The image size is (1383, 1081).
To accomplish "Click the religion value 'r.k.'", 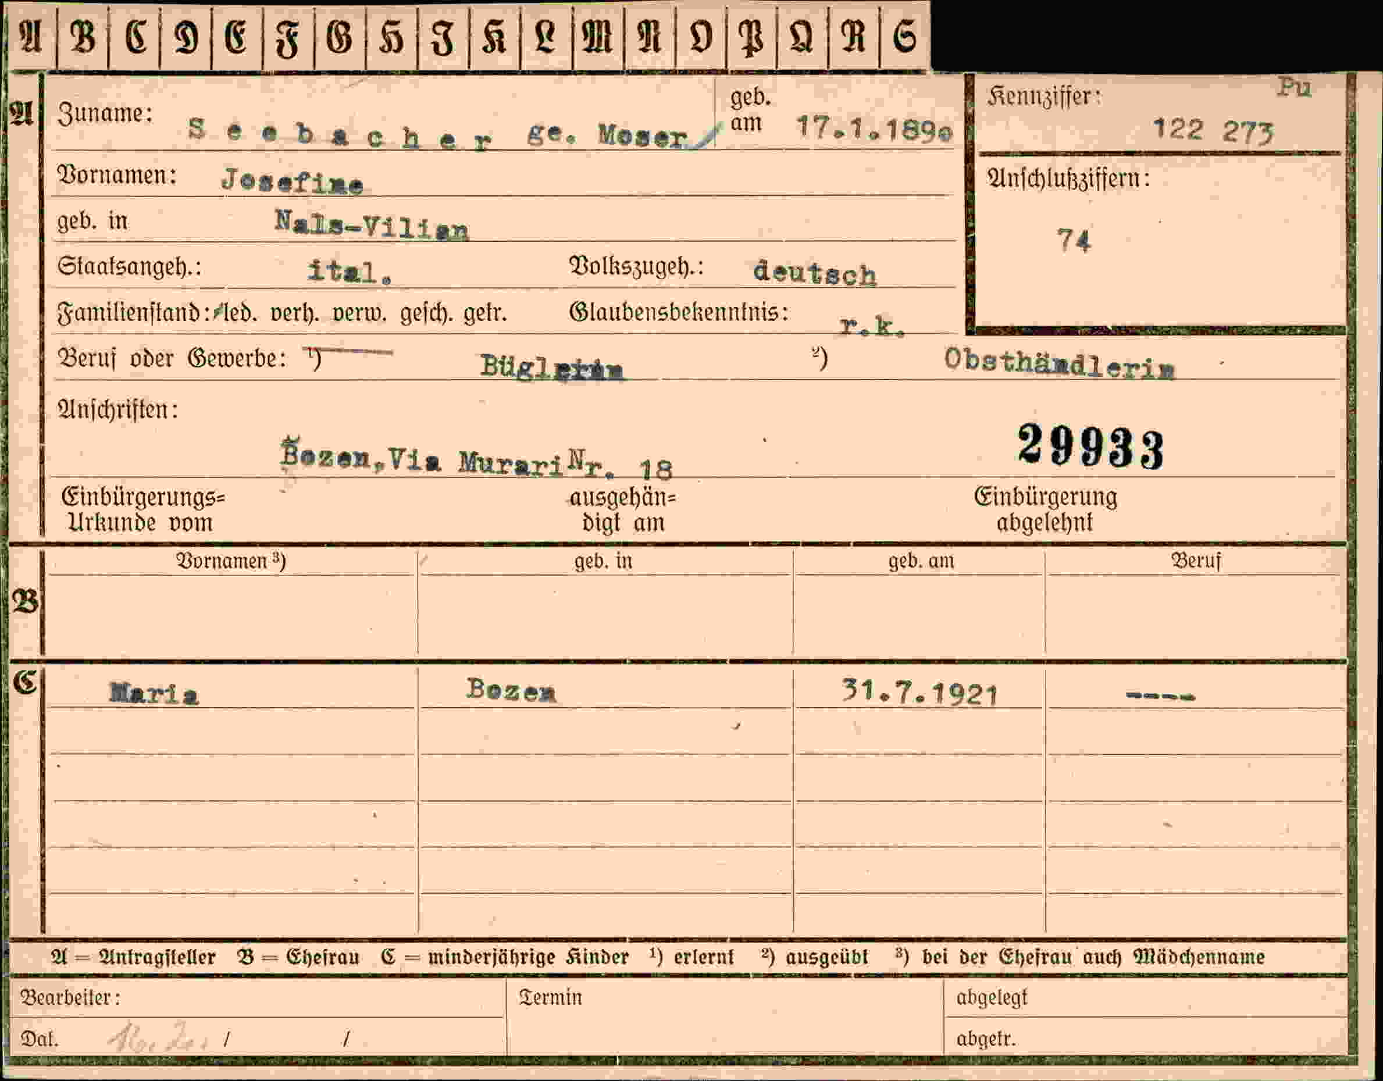I will [x=872, y=326].
